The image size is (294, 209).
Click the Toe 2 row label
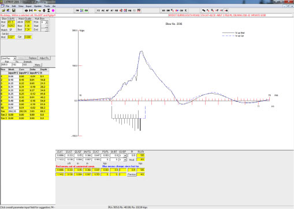click(x=4, y=115)
